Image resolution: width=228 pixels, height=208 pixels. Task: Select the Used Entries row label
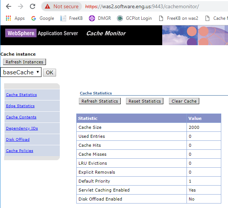point(92,136)
